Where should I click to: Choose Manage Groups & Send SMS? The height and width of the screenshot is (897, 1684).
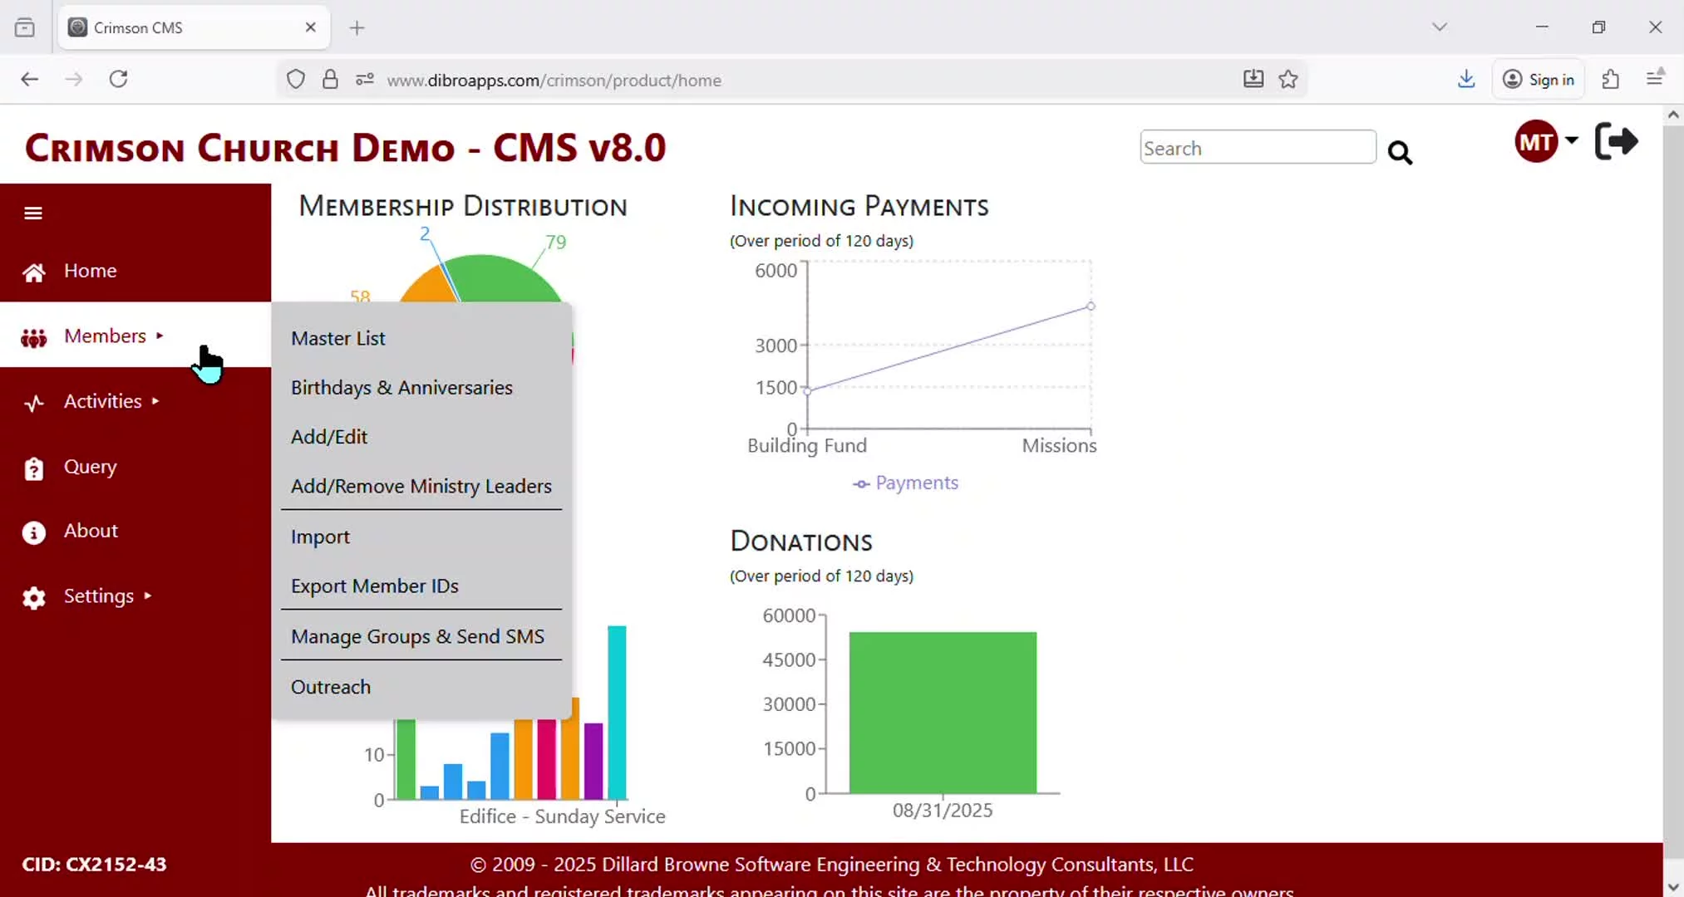pos(417,637)
